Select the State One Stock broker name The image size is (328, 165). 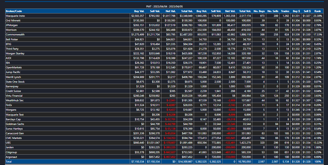tap(15, 82)
